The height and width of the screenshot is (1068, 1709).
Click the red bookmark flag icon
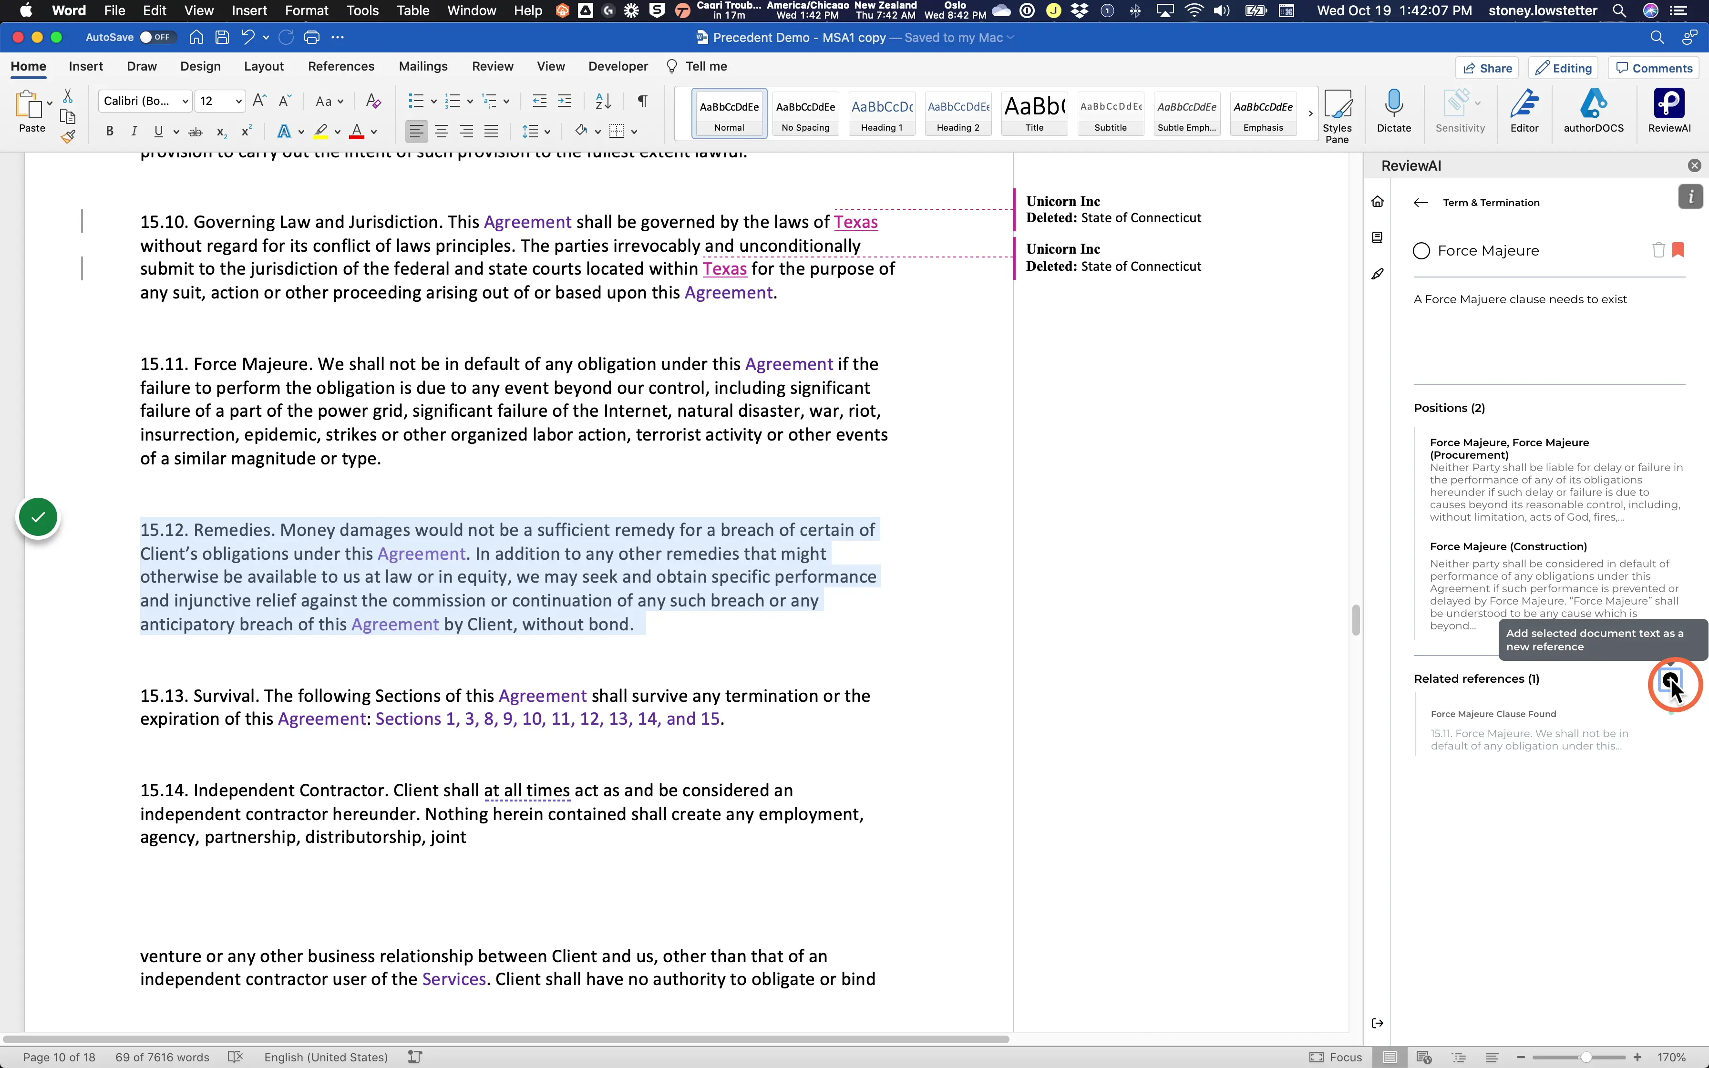click(1678, 250)
